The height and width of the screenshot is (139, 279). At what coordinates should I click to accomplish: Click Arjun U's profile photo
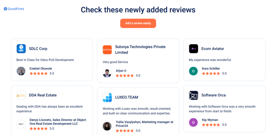click(x=107, y=73)
